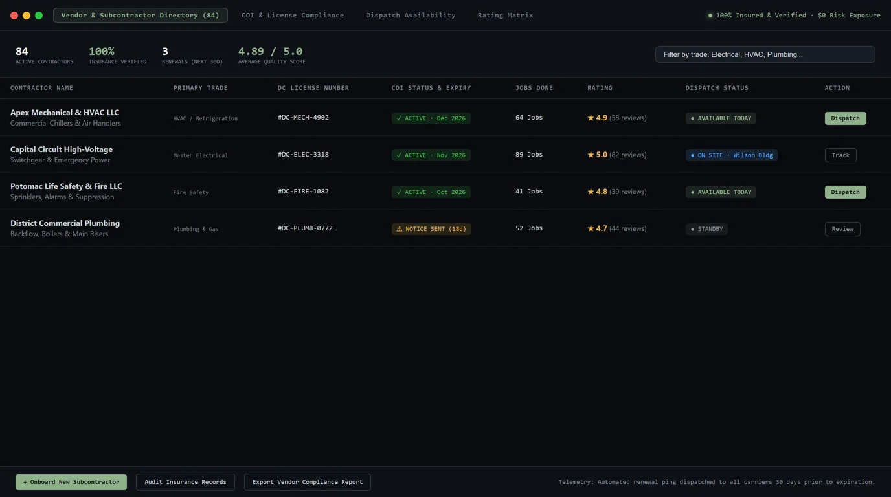
Task: Export Vendor Compliance Report
Action: coord(308,482)
